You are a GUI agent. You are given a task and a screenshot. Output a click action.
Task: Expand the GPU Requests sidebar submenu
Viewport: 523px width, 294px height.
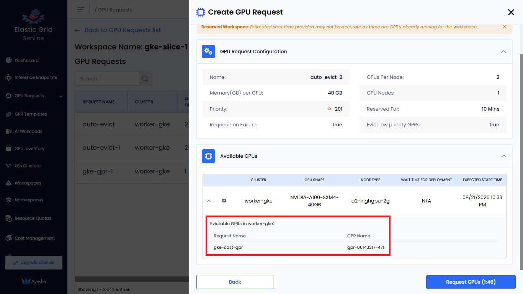point(60,96)
